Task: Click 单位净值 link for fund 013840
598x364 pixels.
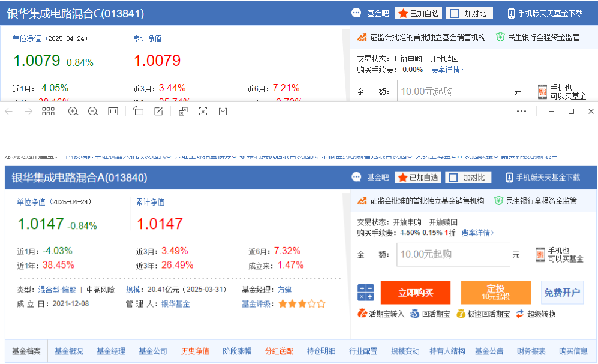Action: click(31, 202)
